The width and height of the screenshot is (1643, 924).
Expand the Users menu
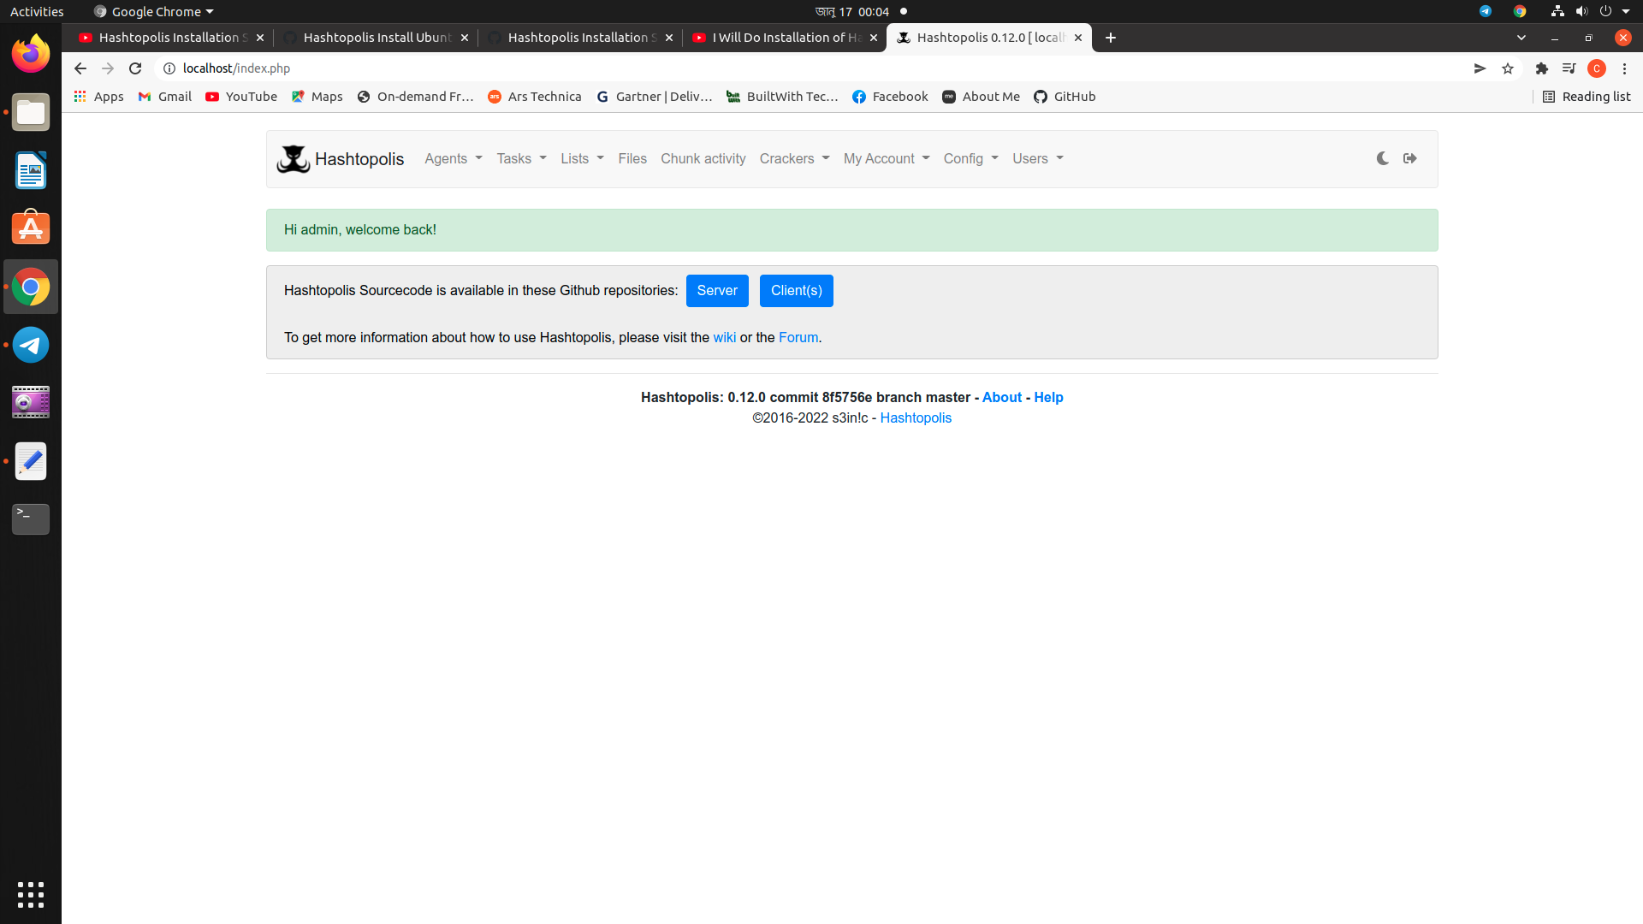pos(1035,159)
